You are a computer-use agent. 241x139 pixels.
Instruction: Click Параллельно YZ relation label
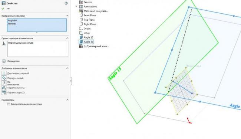16,88
